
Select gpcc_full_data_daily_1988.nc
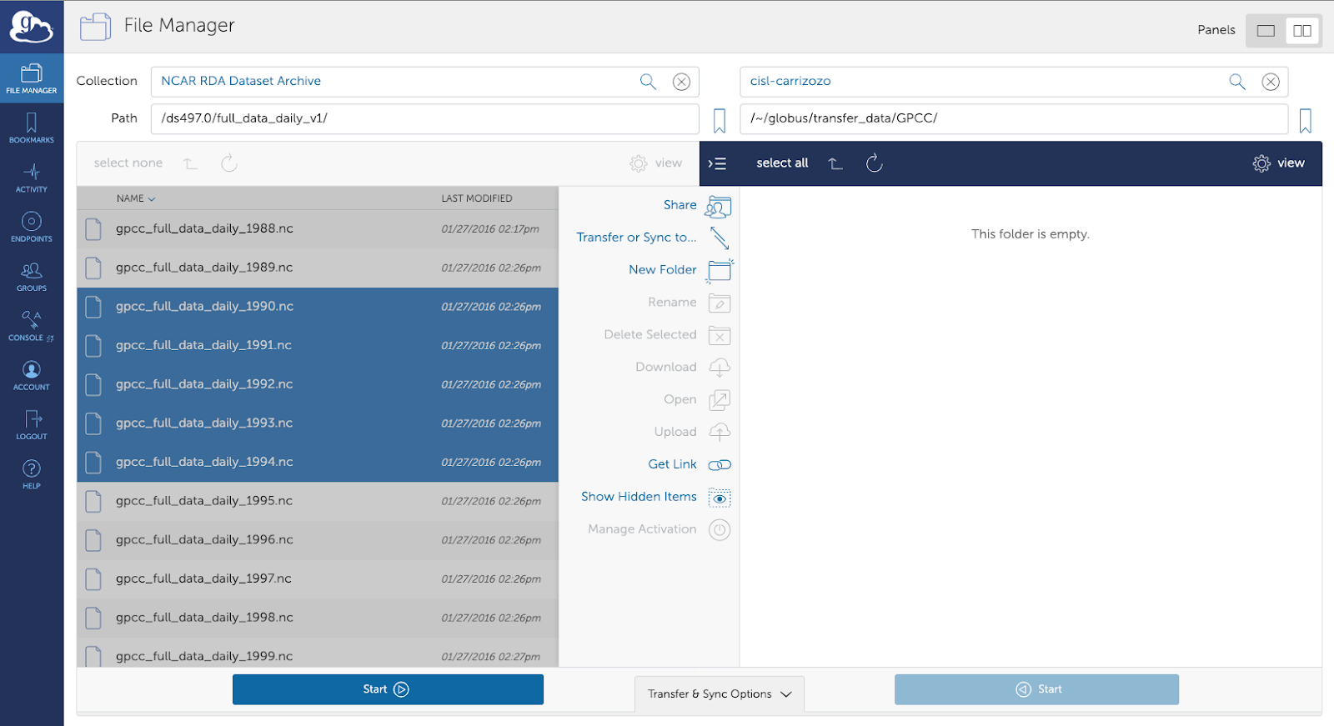coord(318,229)
